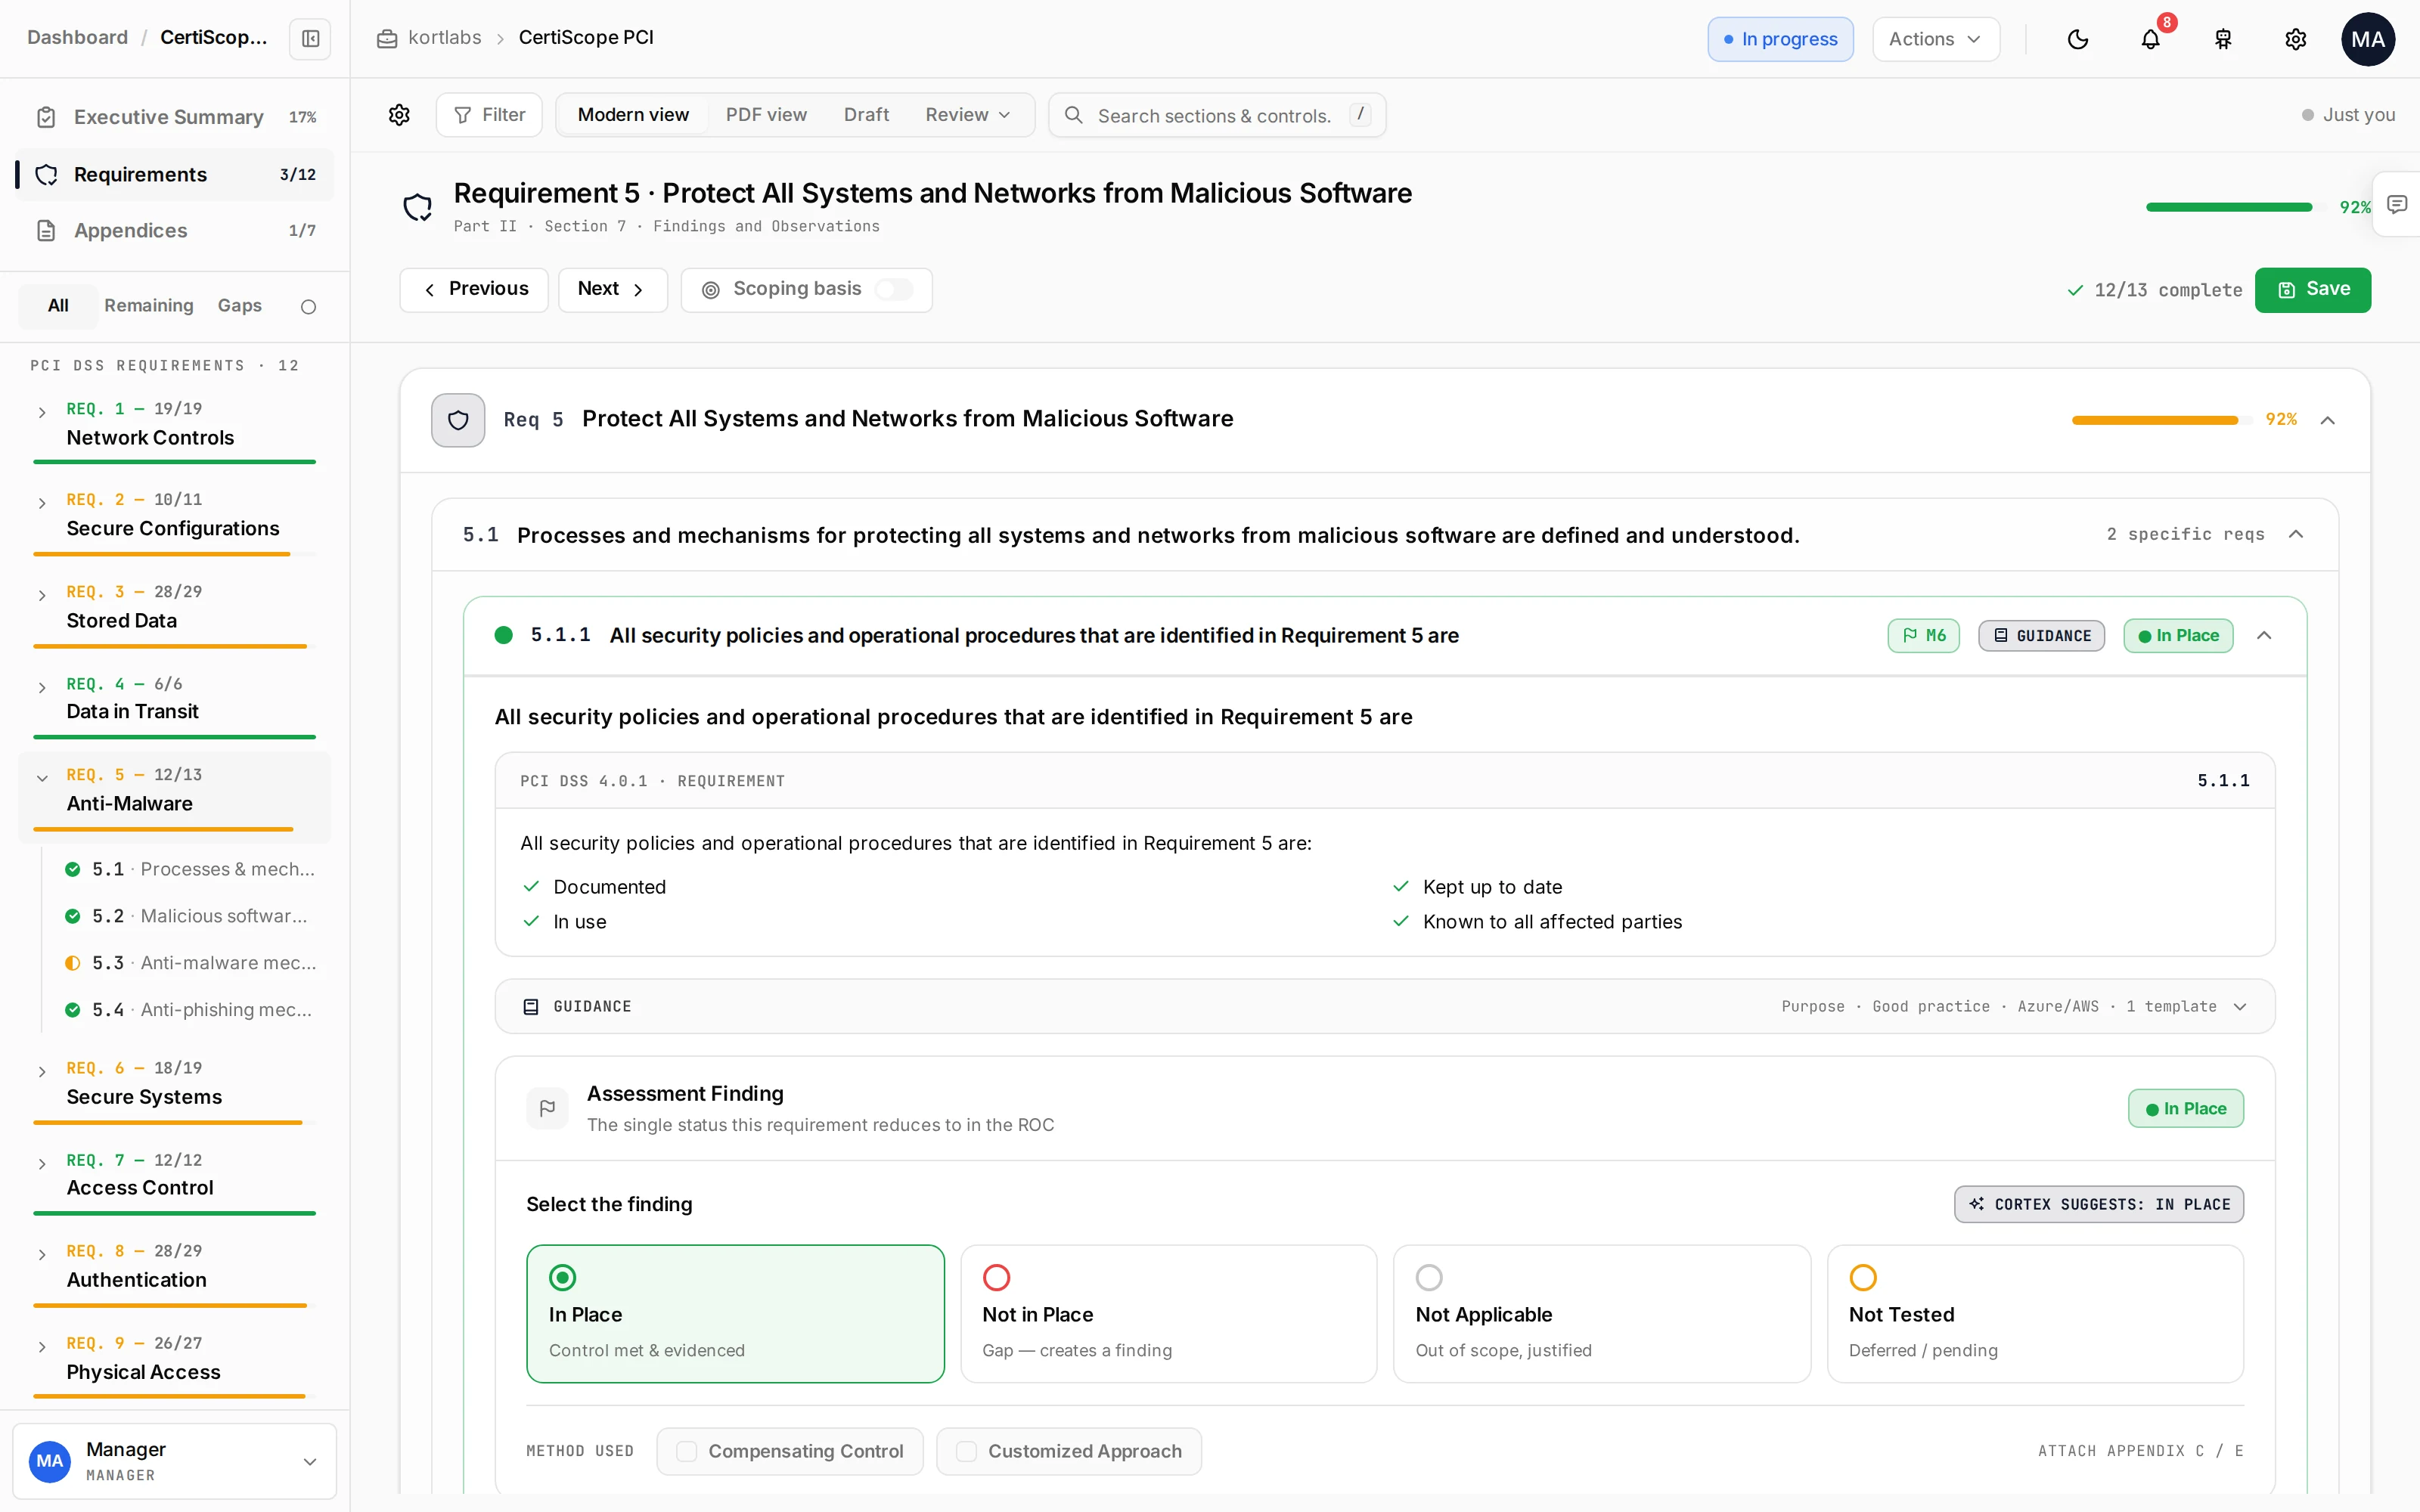Check the Compensating Control checkbox
2420x1512 pixels.
(687, 1451)
